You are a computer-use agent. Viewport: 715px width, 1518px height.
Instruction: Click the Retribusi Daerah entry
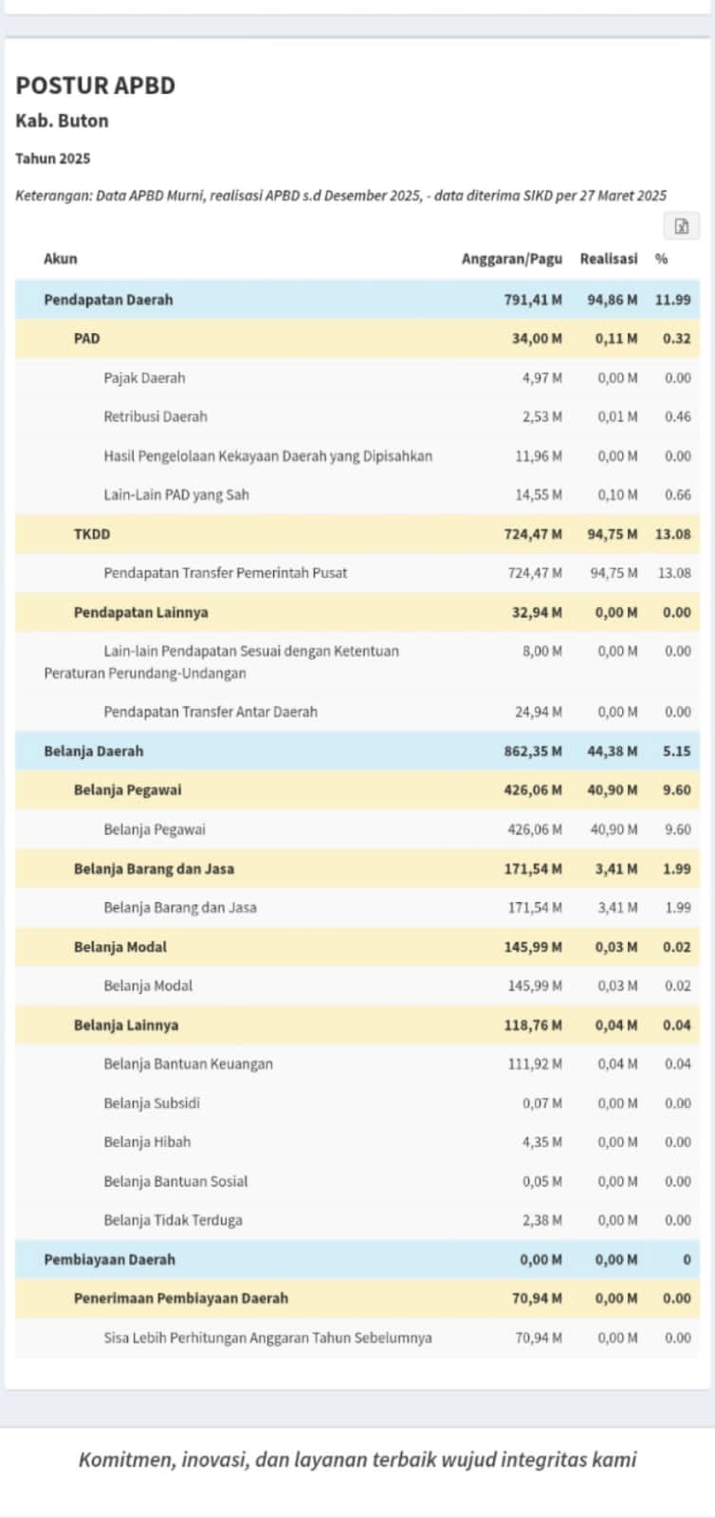[x=156, y=417]
